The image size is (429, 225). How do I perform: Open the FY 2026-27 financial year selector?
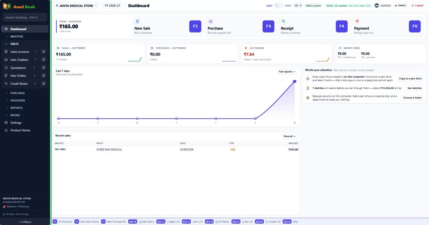pos(113,5)
